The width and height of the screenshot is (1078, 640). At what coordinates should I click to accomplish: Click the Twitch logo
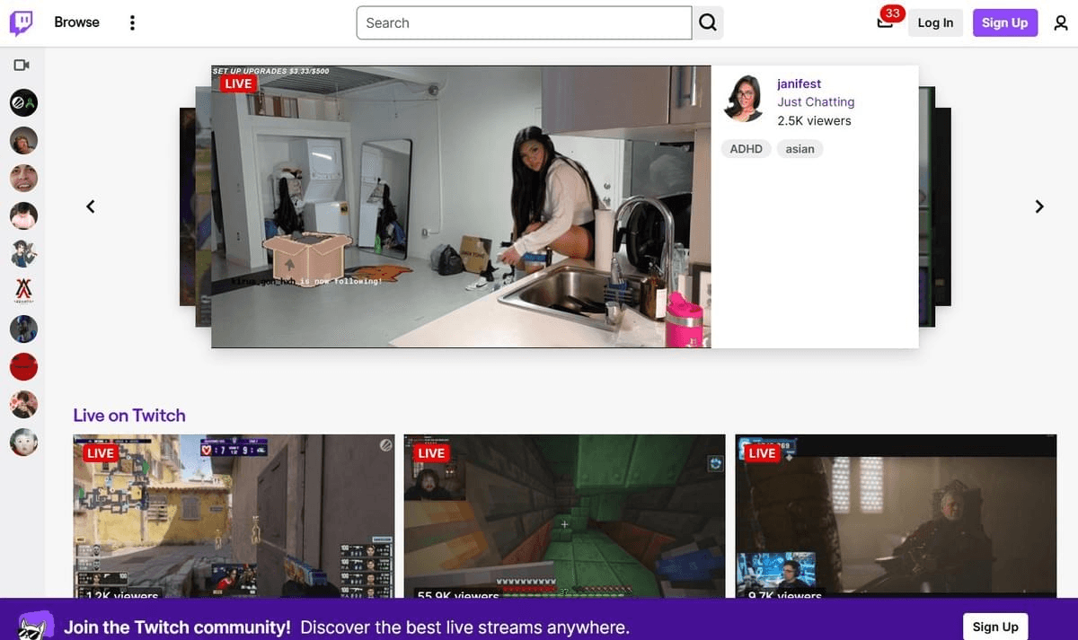pos(22,22)
